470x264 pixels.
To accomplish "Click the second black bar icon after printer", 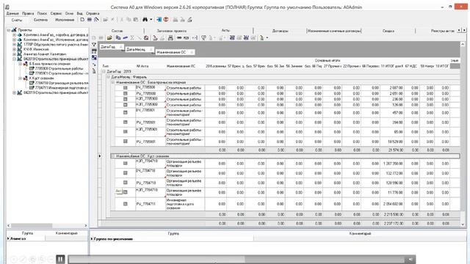I will click(186, 37).
